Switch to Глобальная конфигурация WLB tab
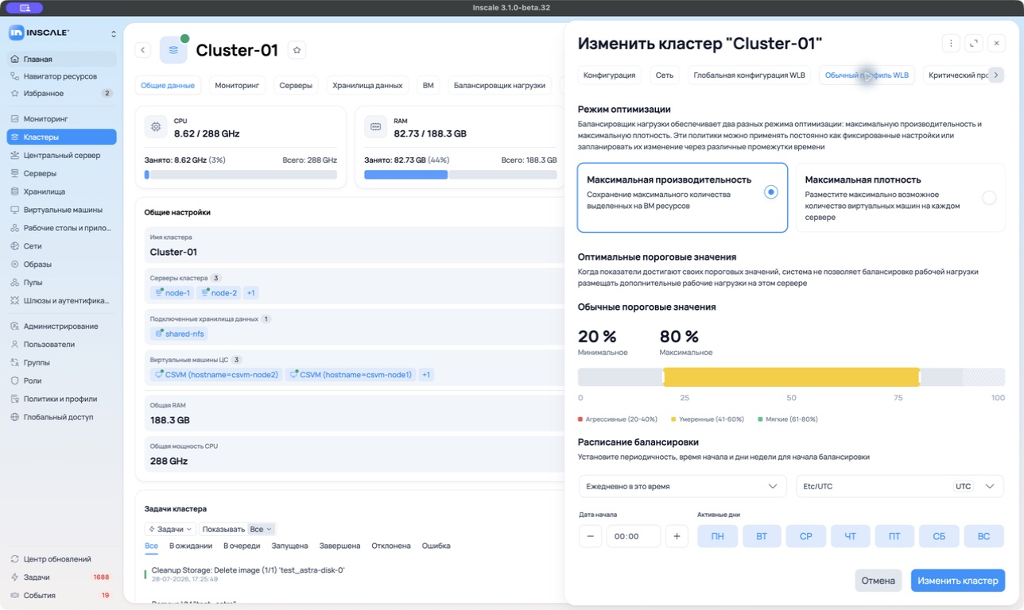Image resolution: width=1024 pixels, height=610 pixels. click(x=749, y=75)
